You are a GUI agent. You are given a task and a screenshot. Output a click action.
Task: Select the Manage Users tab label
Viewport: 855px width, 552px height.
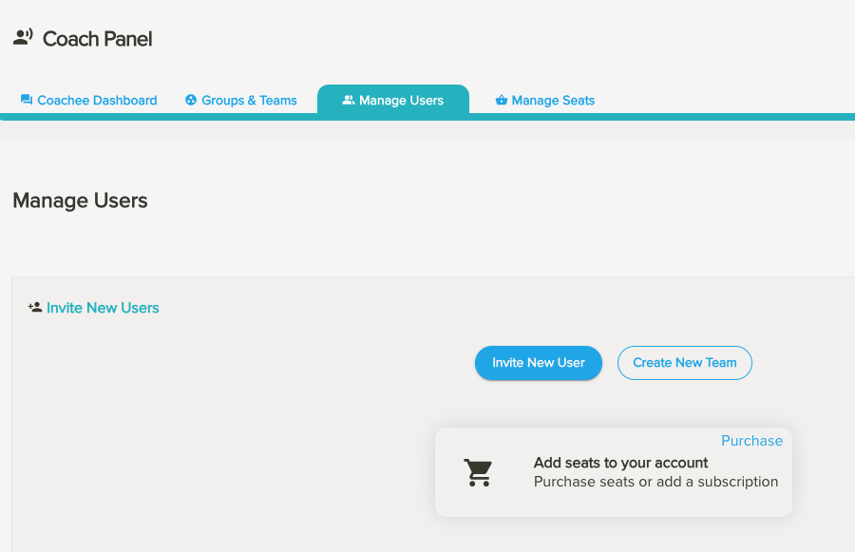pyautogui.click(x=401, y=101)
